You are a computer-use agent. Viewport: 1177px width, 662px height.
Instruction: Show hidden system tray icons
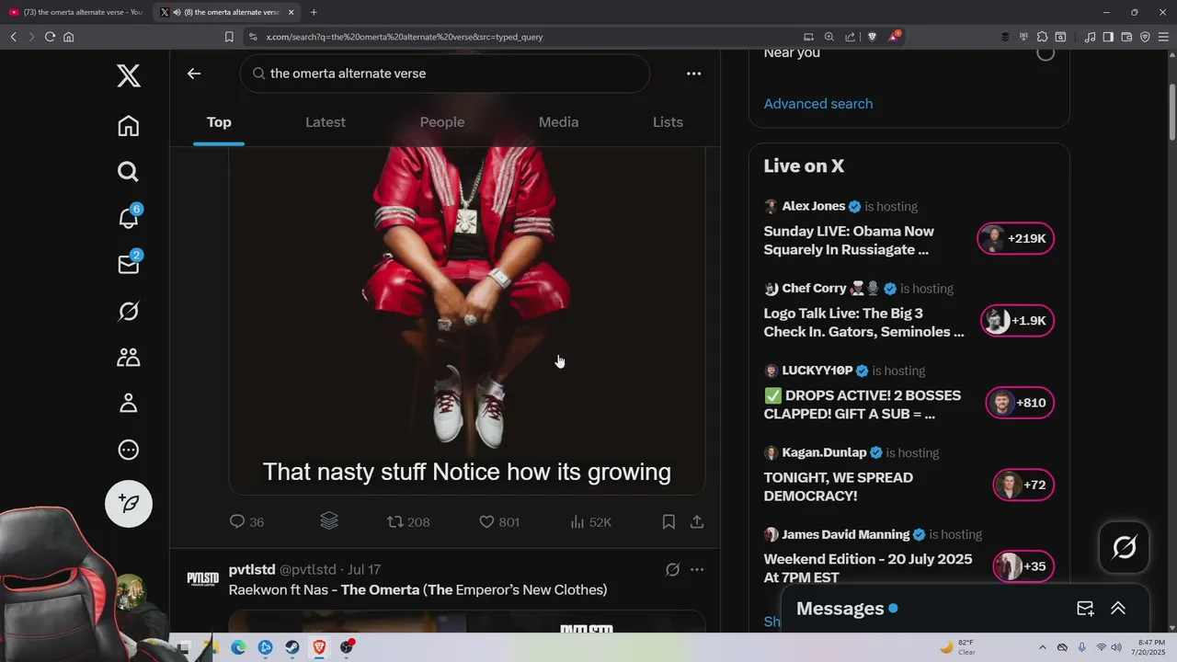[x=1042, y=647]
